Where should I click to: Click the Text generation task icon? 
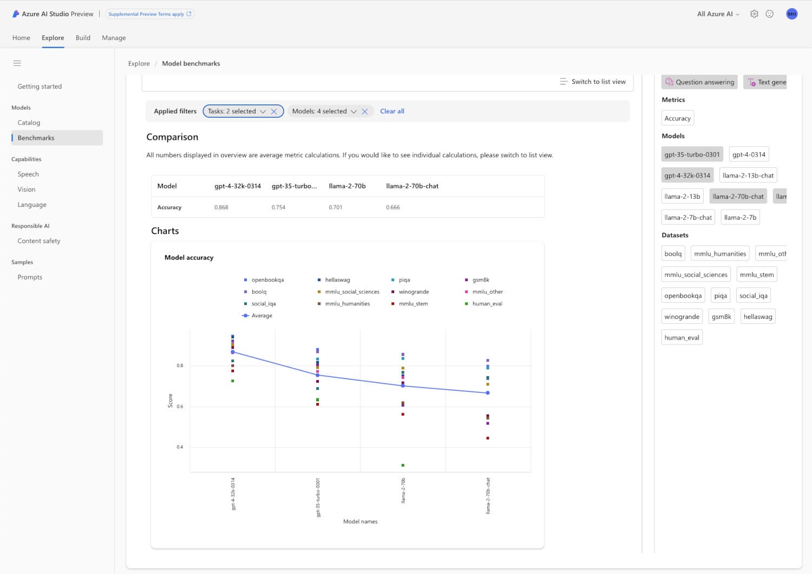752,82
